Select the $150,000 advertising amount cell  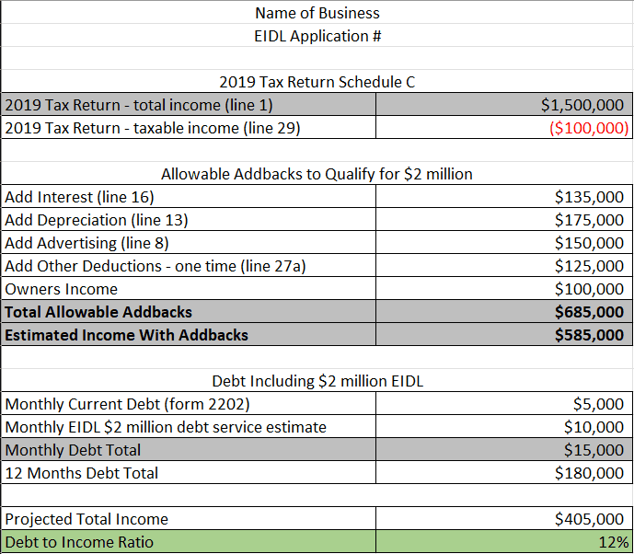[504, 243]
